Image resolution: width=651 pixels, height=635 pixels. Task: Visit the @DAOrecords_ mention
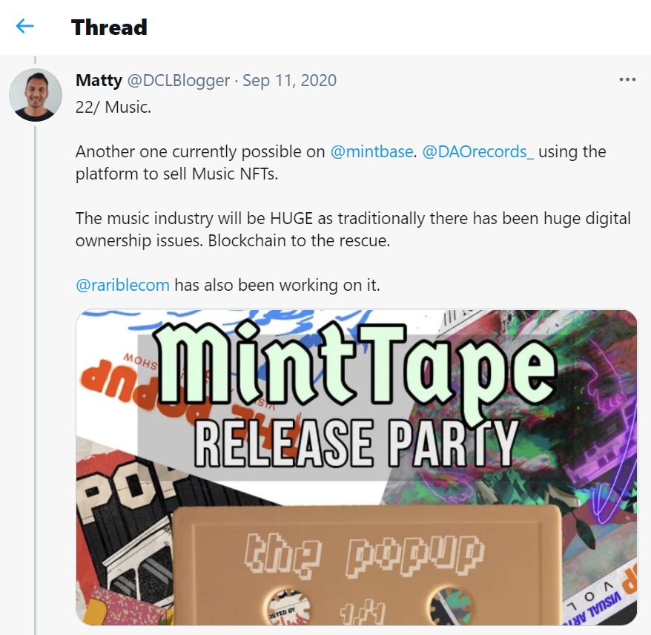point(478,151)
